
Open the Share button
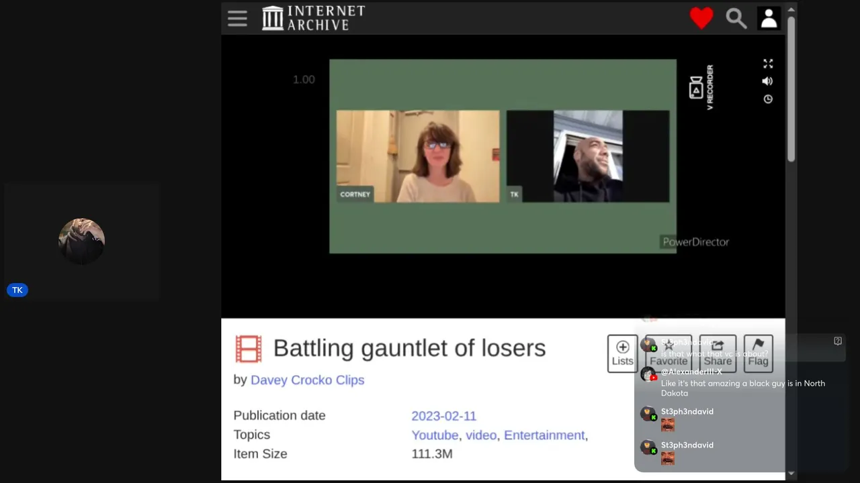point(718,354)
